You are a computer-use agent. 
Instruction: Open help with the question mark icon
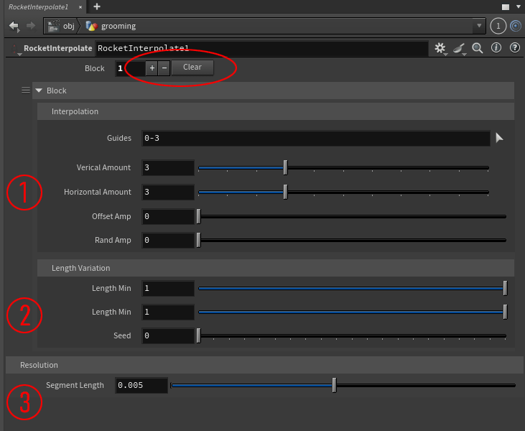[x=515, y=48]
